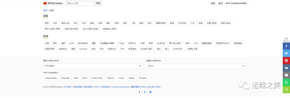The height and width of the screenshot is (98, 290).
Task: Click the 搜索 search button
Action: click(x=98, y=3)
